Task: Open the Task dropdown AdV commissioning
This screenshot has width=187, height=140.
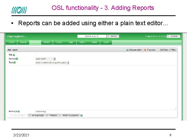Action: click(52, 63)
